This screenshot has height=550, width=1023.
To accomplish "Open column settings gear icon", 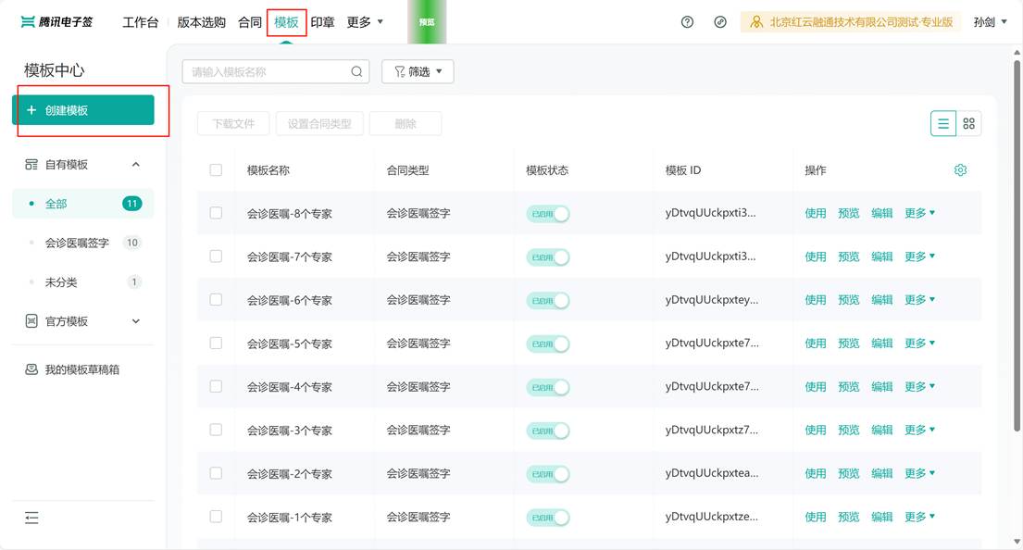I will click(x=960, y=170).
